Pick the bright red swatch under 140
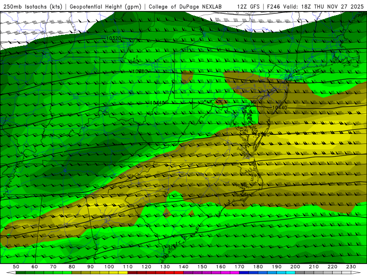367x275 pixels. pyautogui.click(x=179, y=273)
